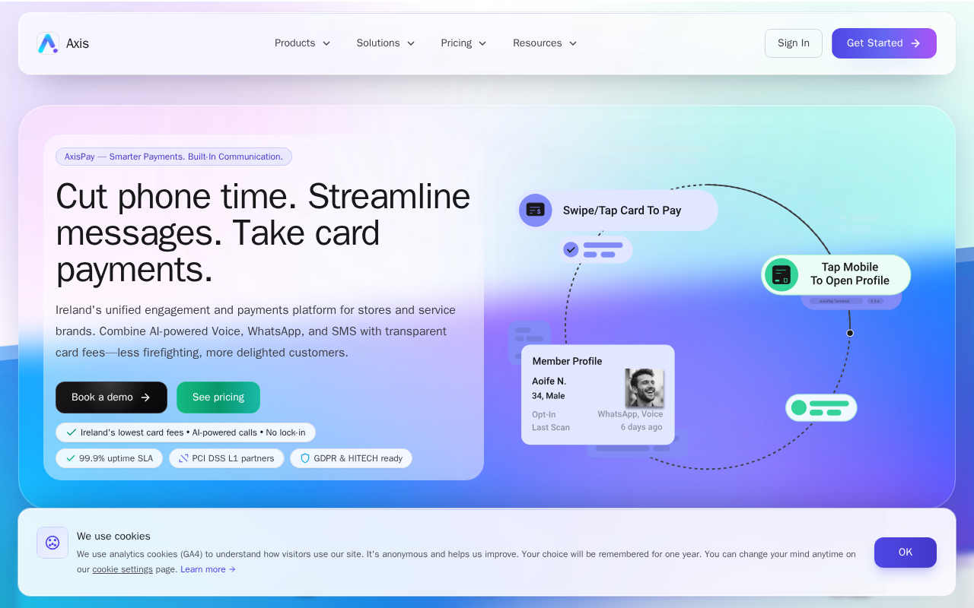The height and width of the screenshot is (608, 974).
Task: Click the arrow icon in Book a demo
Action: point(145,397)
